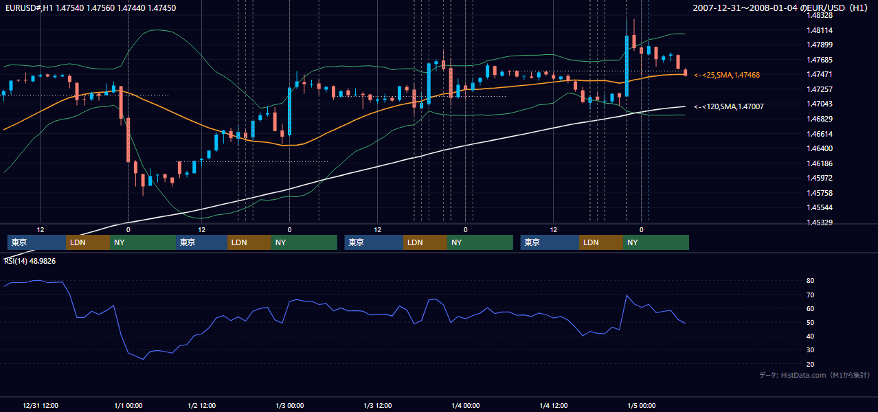Click price axis value 1.46829
The width and height of the screenshot is (878, 412).
[x=820, y=119]
